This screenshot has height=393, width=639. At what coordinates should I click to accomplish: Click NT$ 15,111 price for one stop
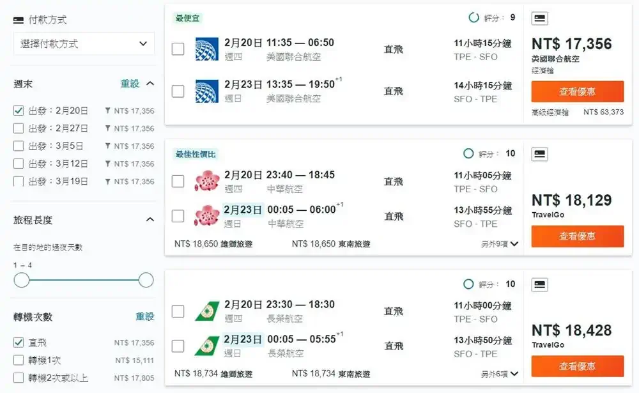[x=134, y=360]
